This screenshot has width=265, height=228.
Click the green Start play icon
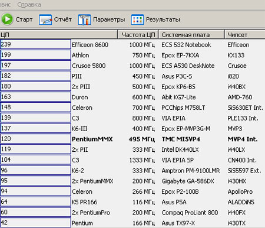pos(7,19)
